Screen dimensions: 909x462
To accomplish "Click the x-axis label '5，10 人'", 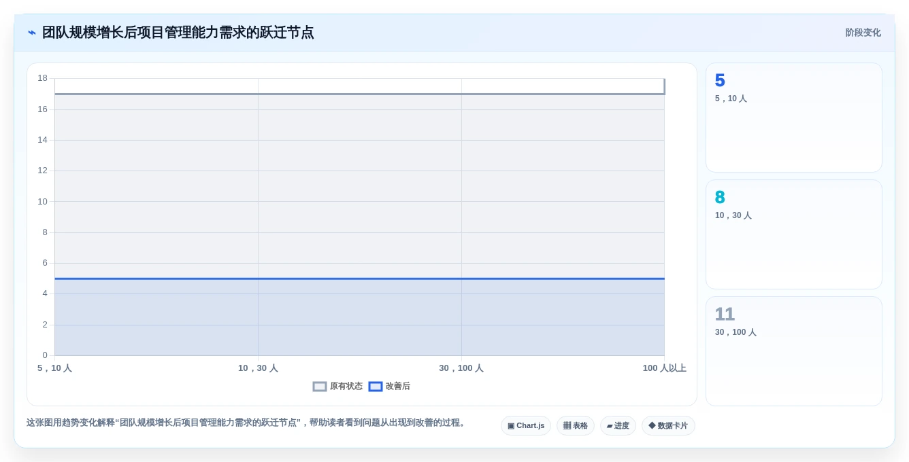I will pos(54,368).
